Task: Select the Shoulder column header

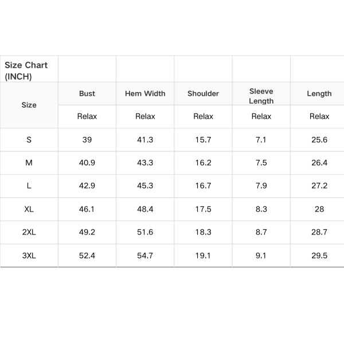Action: [x=203, y=93]
